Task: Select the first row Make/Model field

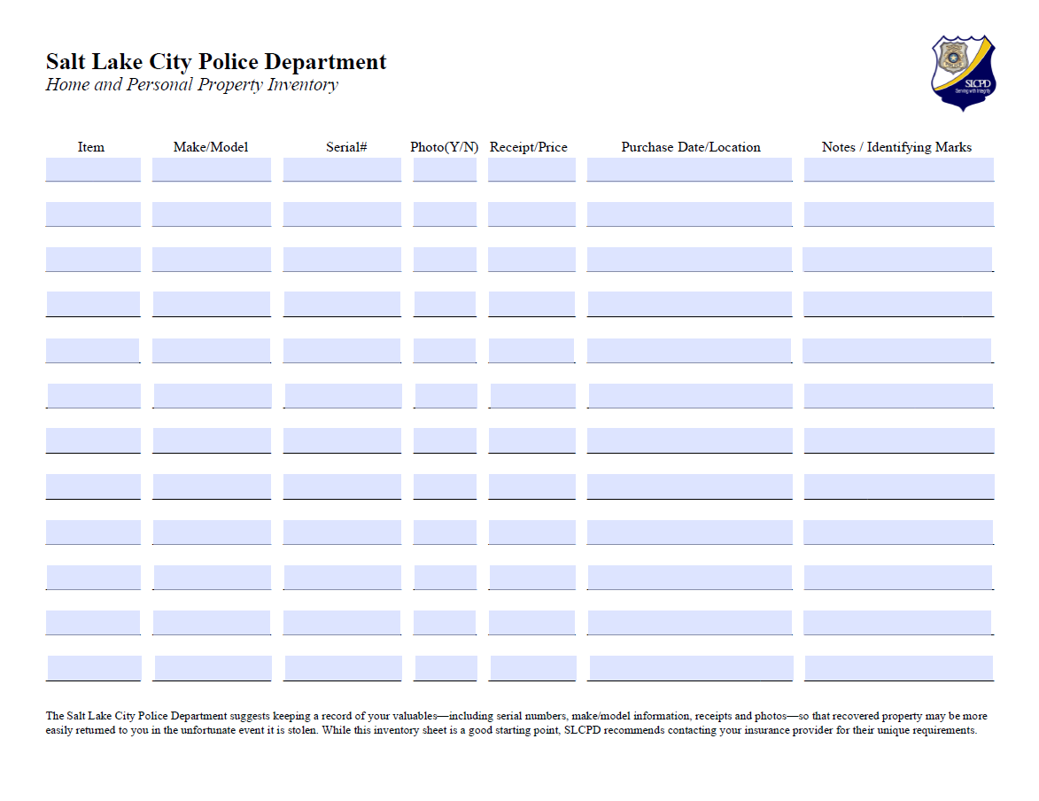Action: [211, 169]
